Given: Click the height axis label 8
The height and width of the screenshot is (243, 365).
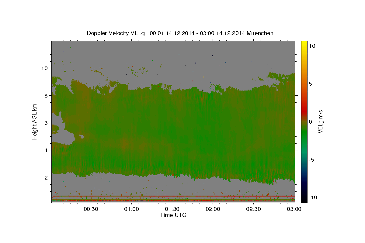Looking at the screenshot, I should tap(47, 96).
